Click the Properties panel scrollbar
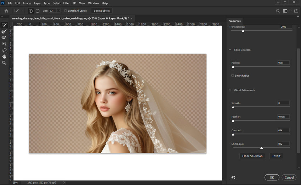The image size is (301, 185). 298,100
